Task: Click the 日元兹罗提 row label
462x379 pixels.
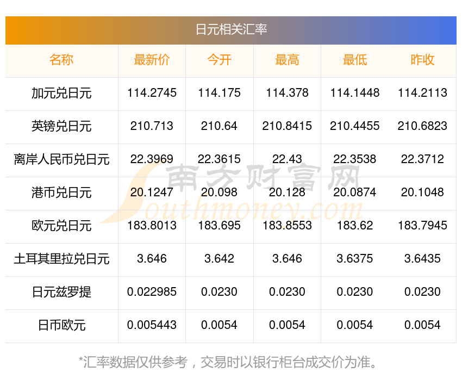Action: (x=61, y=292)
